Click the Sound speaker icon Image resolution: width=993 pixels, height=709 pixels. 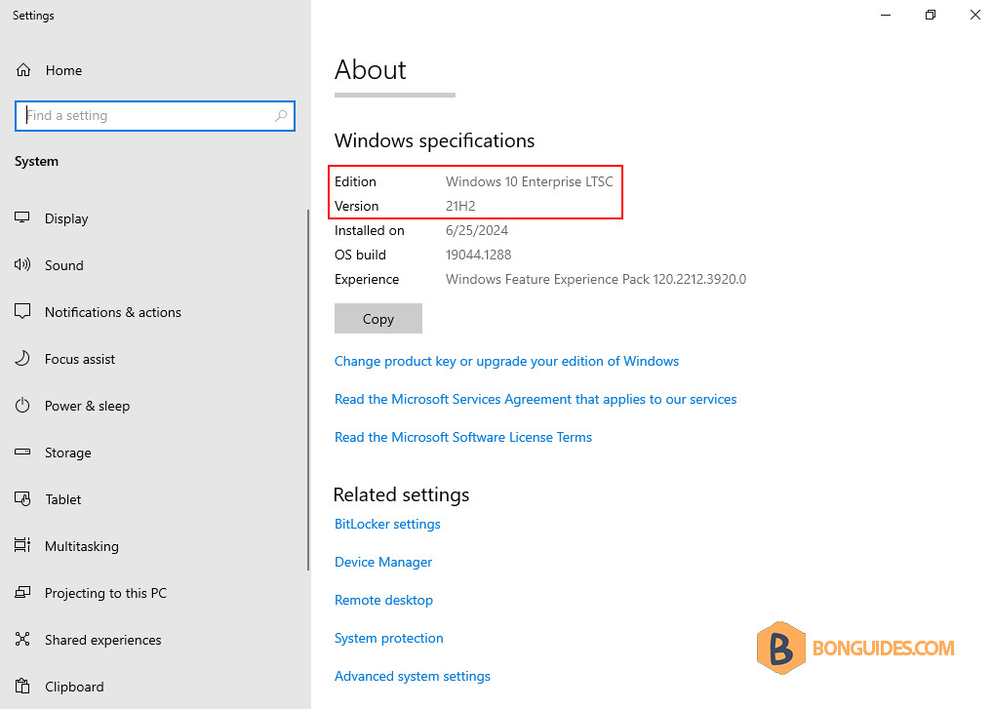(22, 264)
